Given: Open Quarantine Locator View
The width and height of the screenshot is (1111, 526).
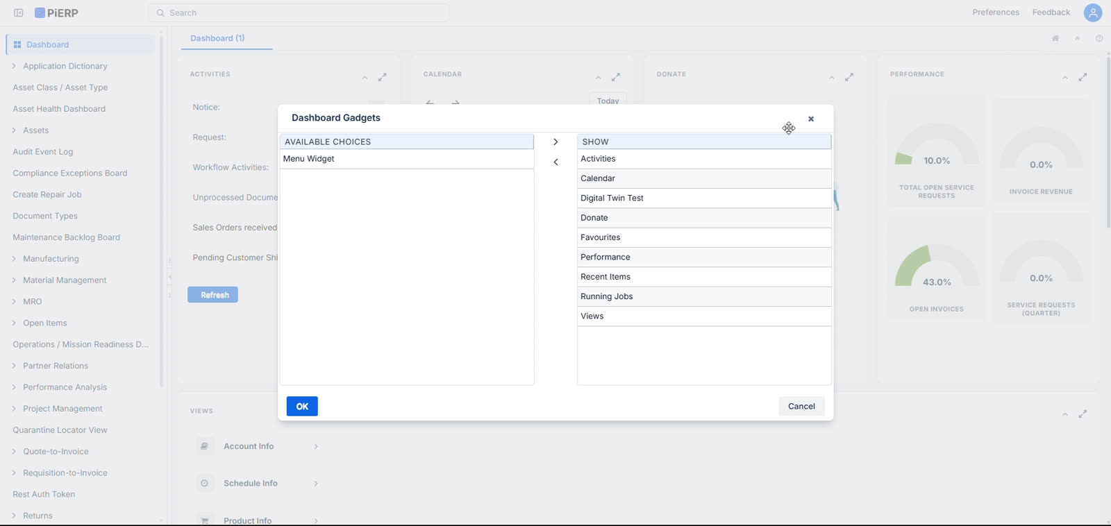Looking at the screenshot, I should 60,430.
